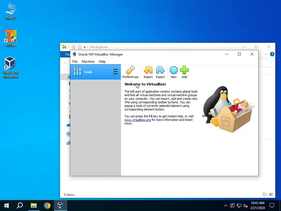Open VirtualBox Preferences

click(130, 72)
